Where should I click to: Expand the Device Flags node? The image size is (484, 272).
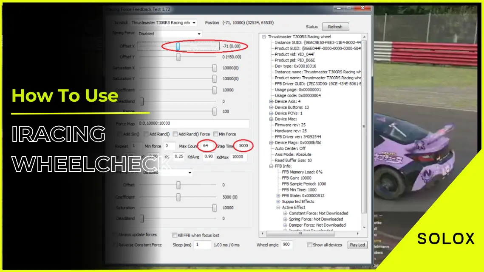tap(271, 143)
